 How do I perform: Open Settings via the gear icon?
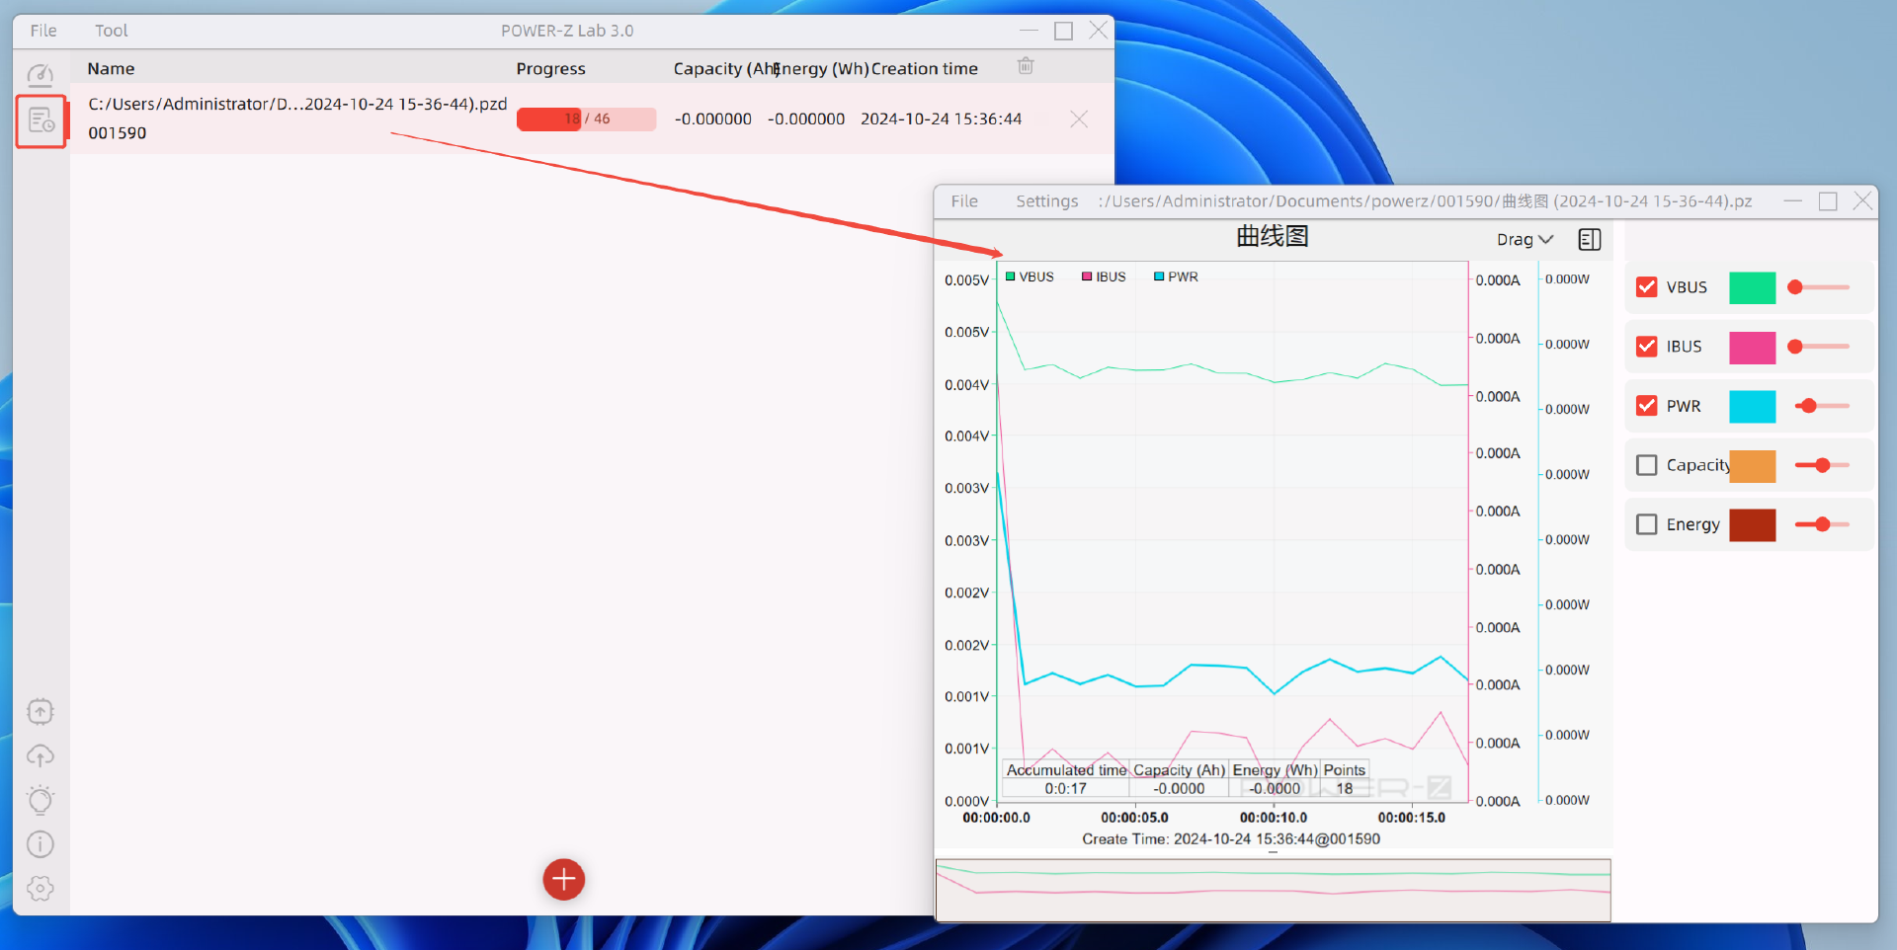[x=41, y=888]
